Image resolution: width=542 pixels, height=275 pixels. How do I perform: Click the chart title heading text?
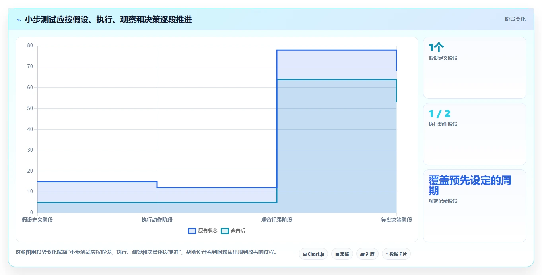[x=108, y=20]
